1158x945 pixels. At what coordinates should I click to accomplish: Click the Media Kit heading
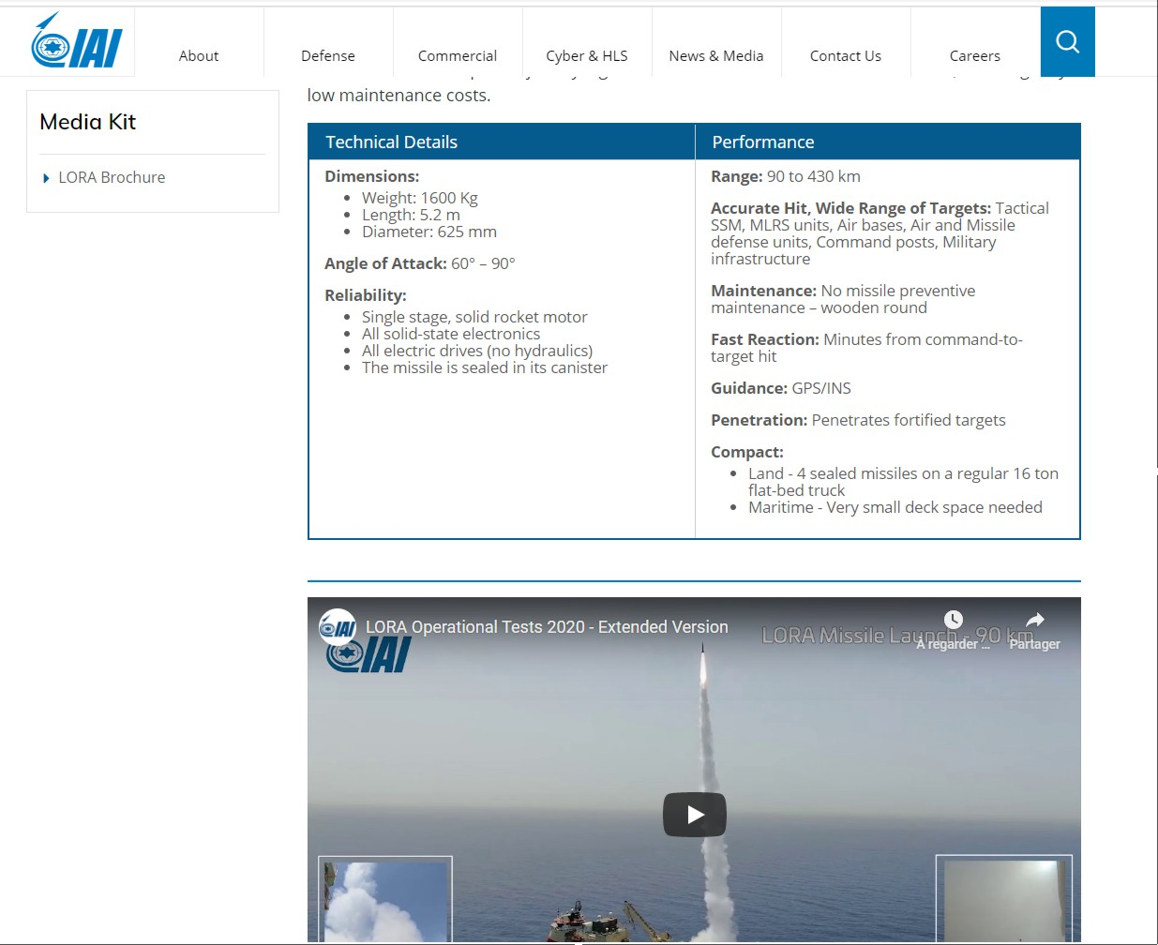click(88, 122)
